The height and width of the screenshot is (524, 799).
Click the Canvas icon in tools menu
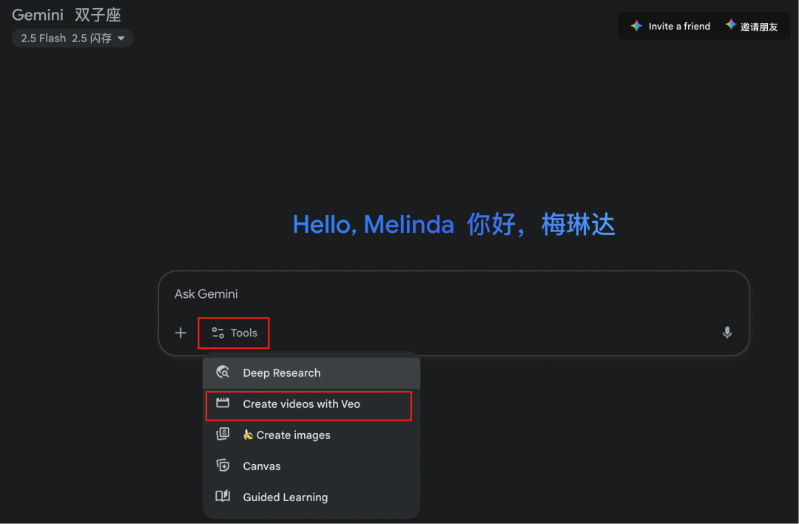(x=223, y=466)
